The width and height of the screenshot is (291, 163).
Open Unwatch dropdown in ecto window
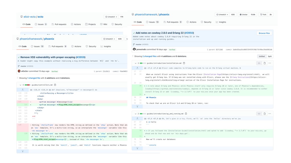coord(111,17)
